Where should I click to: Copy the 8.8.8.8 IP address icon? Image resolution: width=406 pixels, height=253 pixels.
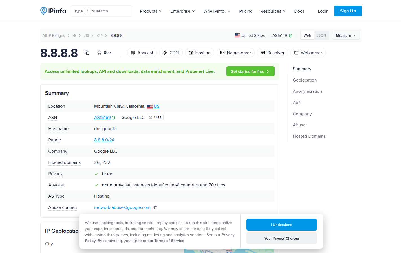pos(87,53)
